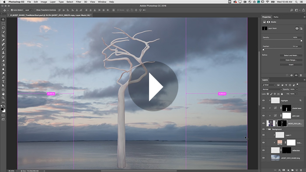This screenshot has height=172, width=306.
Task: Select the Rectangular Marquee tool
Action: point(3,24)
